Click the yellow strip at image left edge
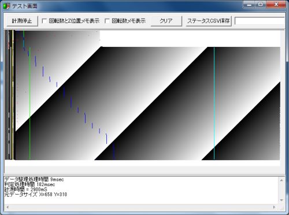The image size is (289, 215). (x=13, y=95)
